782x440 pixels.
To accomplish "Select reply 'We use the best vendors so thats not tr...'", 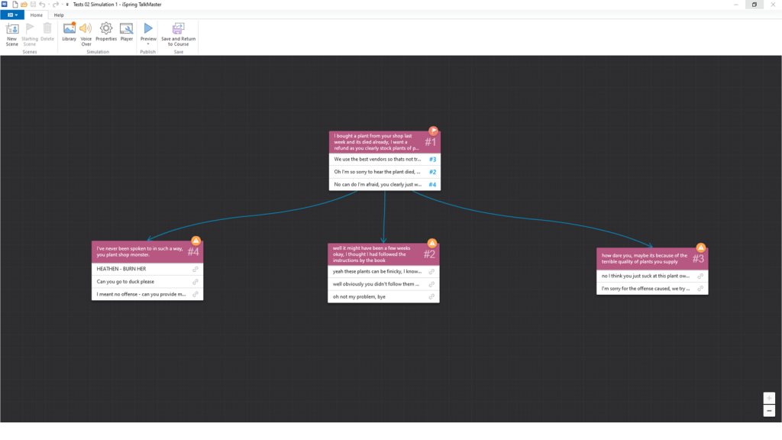I will tap(385, 160).
